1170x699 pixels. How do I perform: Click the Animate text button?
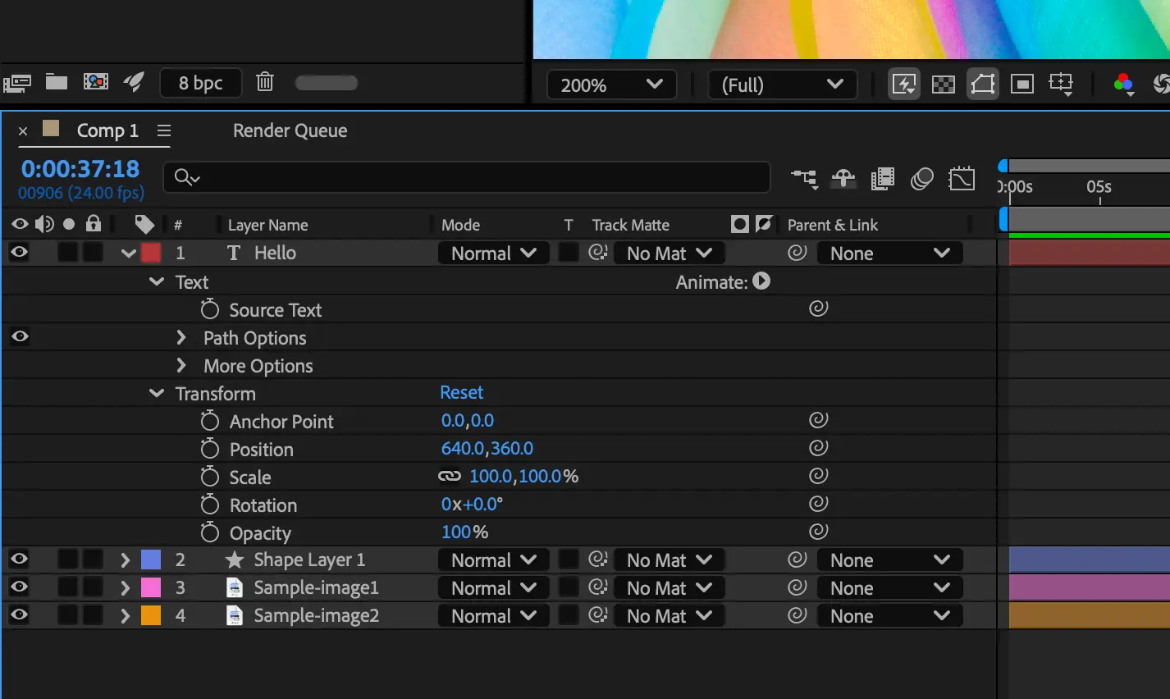(x=761, y=281)
